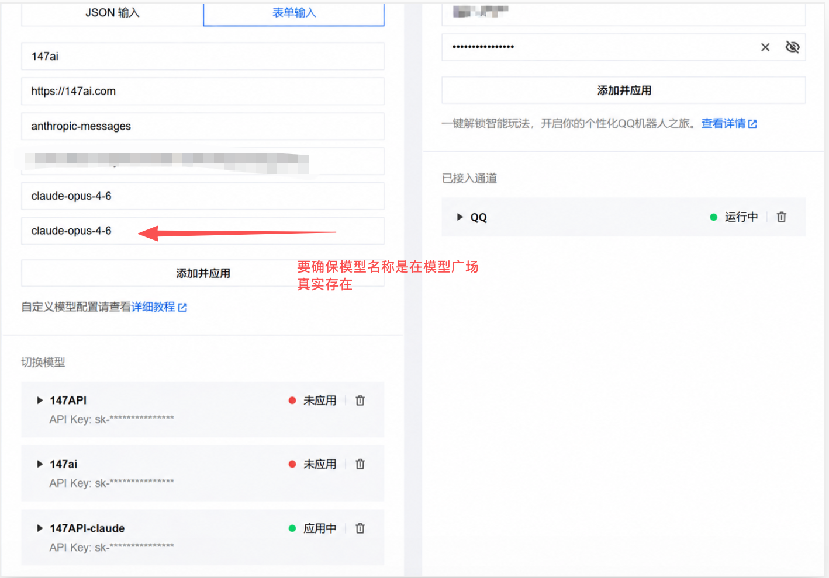Screen dimensions: 829x578
Task: Click the https://147ai.com URL field
Action: pyautogui.click(x=203, y=92)
